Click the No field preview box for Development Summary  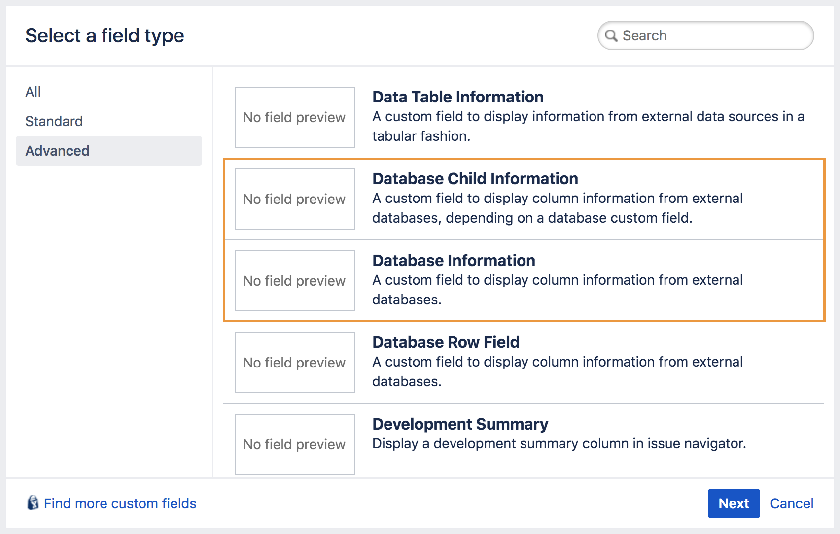294,444
